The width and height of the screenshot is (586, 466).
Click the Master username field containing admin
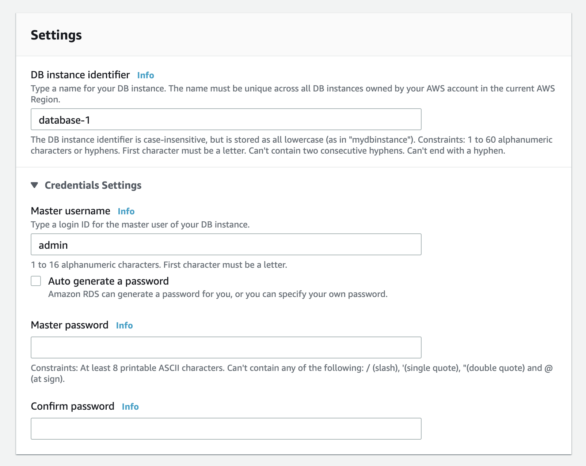click(226, 244)
